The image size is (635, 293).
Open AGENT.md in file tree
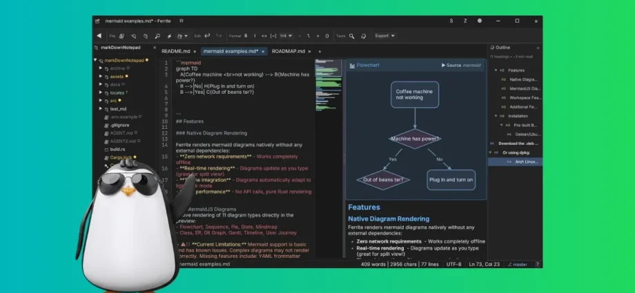click(x=121, y=133)
